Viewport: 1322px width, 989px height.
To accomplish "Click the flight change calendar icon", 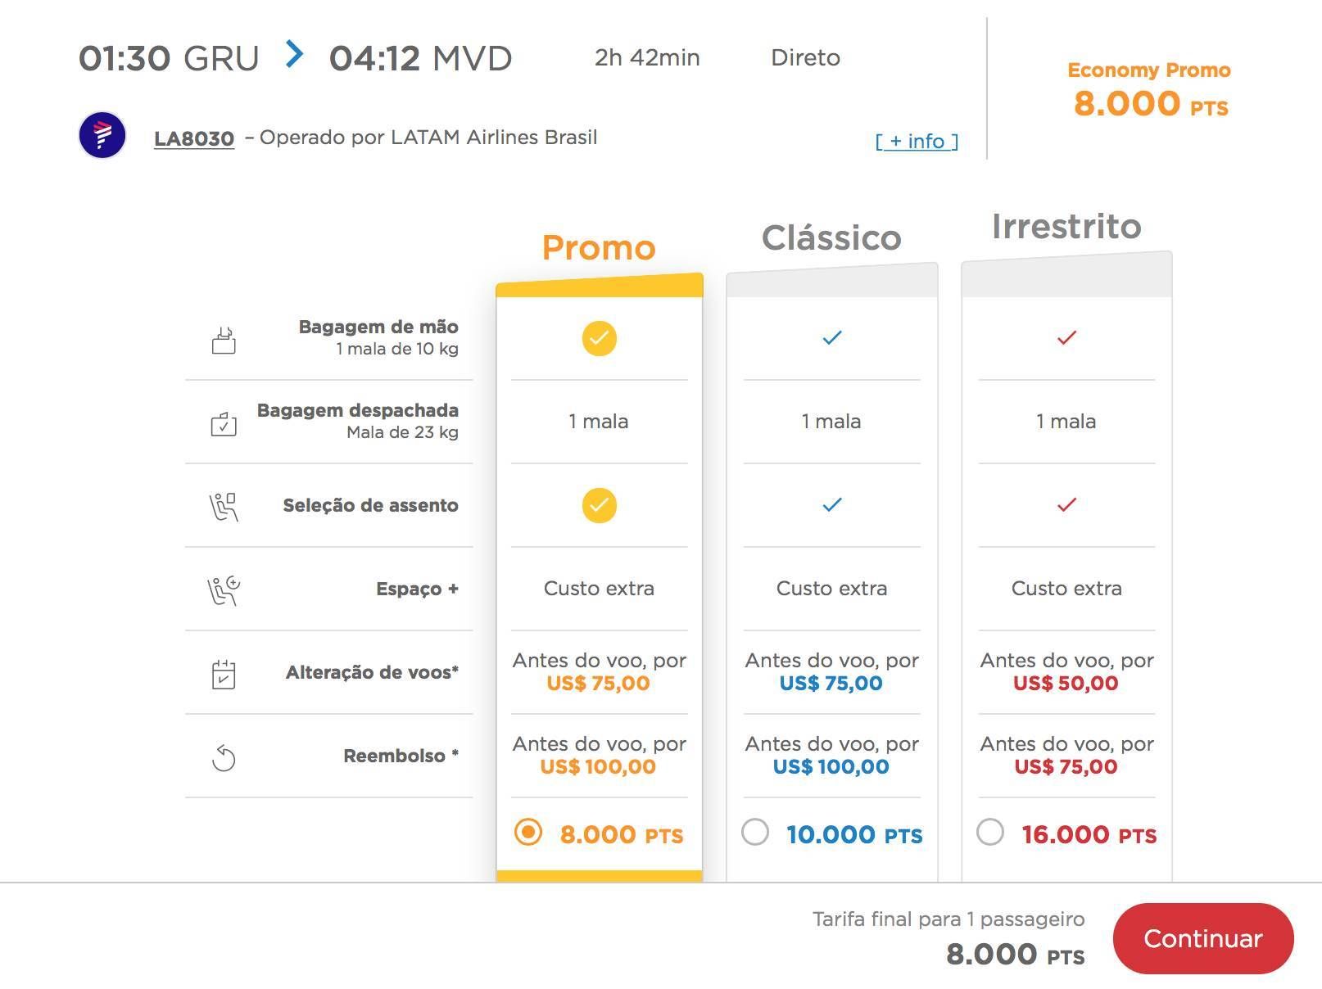I will 224,674.
